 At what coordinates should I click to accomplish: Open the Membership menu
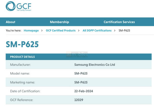point(59,22)
